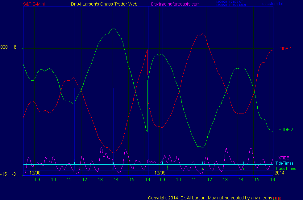Click the -15 axis value
303x200 pixels.
[x=3, y=174]
